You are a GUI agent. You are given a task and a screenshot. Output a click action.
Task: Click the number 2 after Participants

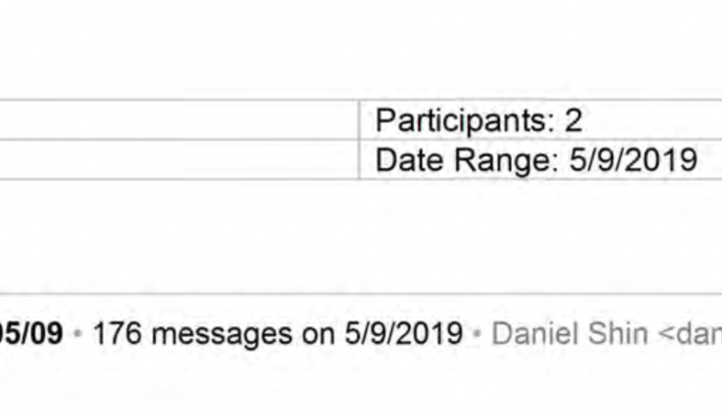(574, 120)
